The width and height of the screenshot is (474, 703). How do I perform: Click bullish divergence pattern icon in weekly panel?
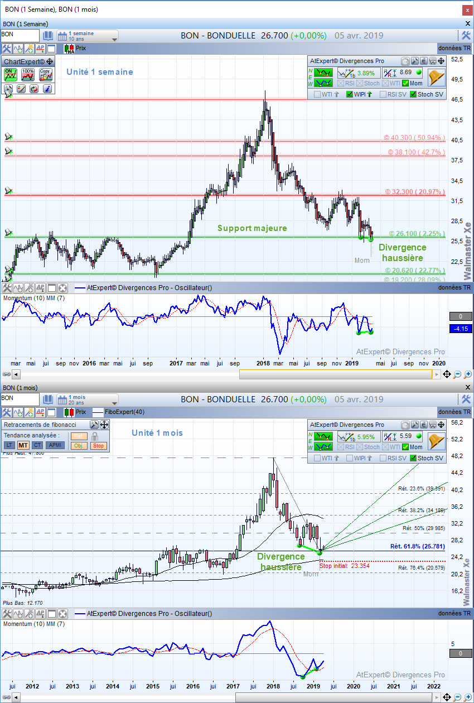pyautogui.click(x=323, y=83)
